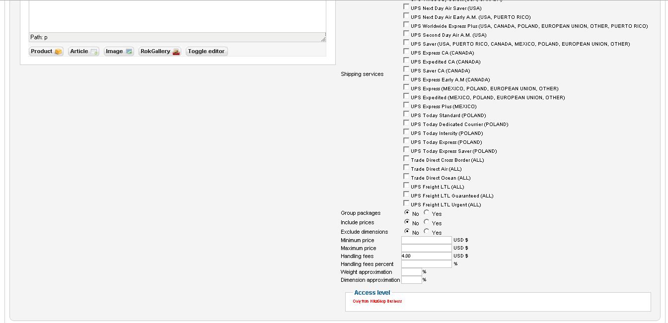Check UPS Worldwide Express Plus service
The image size is (668, 323).
click(406, 25)
